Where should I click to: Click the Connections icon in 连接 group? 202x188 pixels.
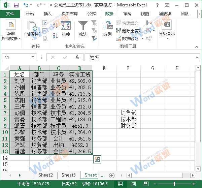tap(44, 23)
